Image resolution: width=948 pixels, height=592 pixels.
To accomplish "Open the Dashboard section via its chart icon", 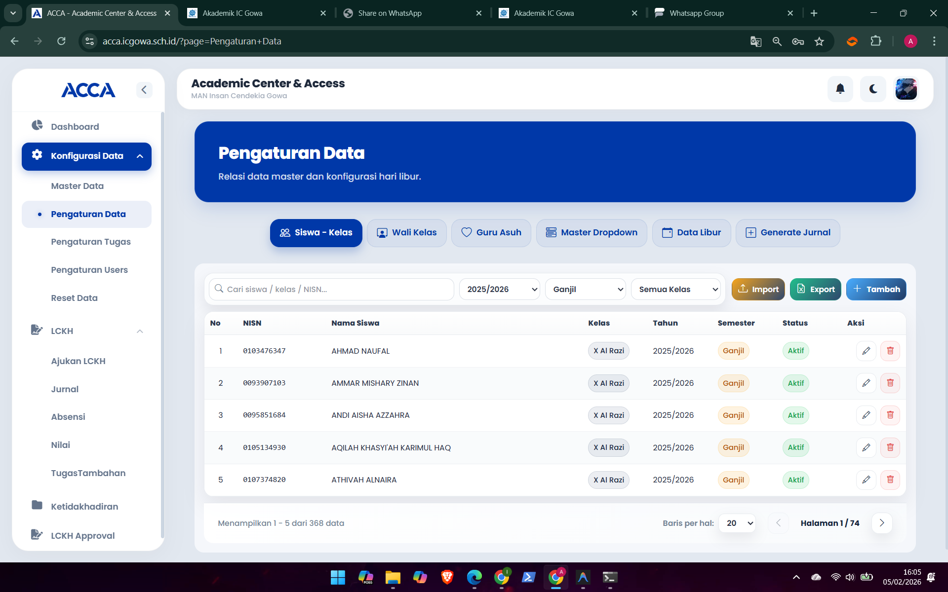I will pos(37,125).
